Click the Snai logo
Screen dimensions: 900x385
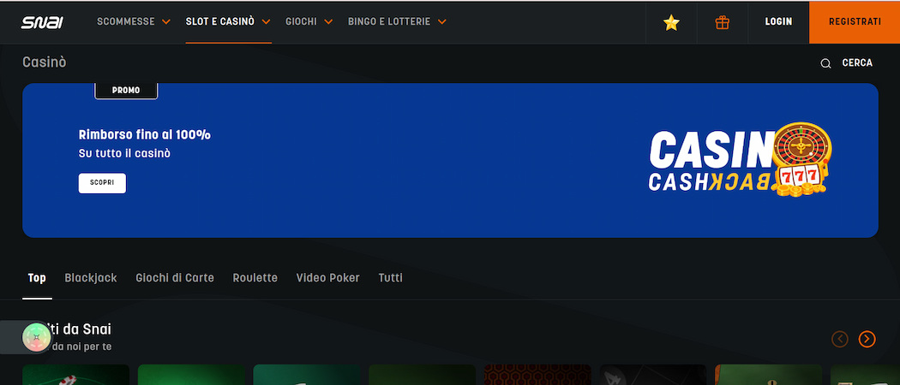point(42,22)
